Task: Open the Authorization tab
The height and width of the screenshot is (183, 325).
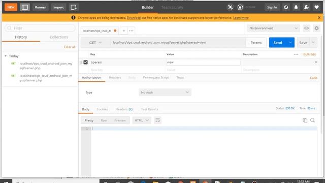Action: pos(91,77)
